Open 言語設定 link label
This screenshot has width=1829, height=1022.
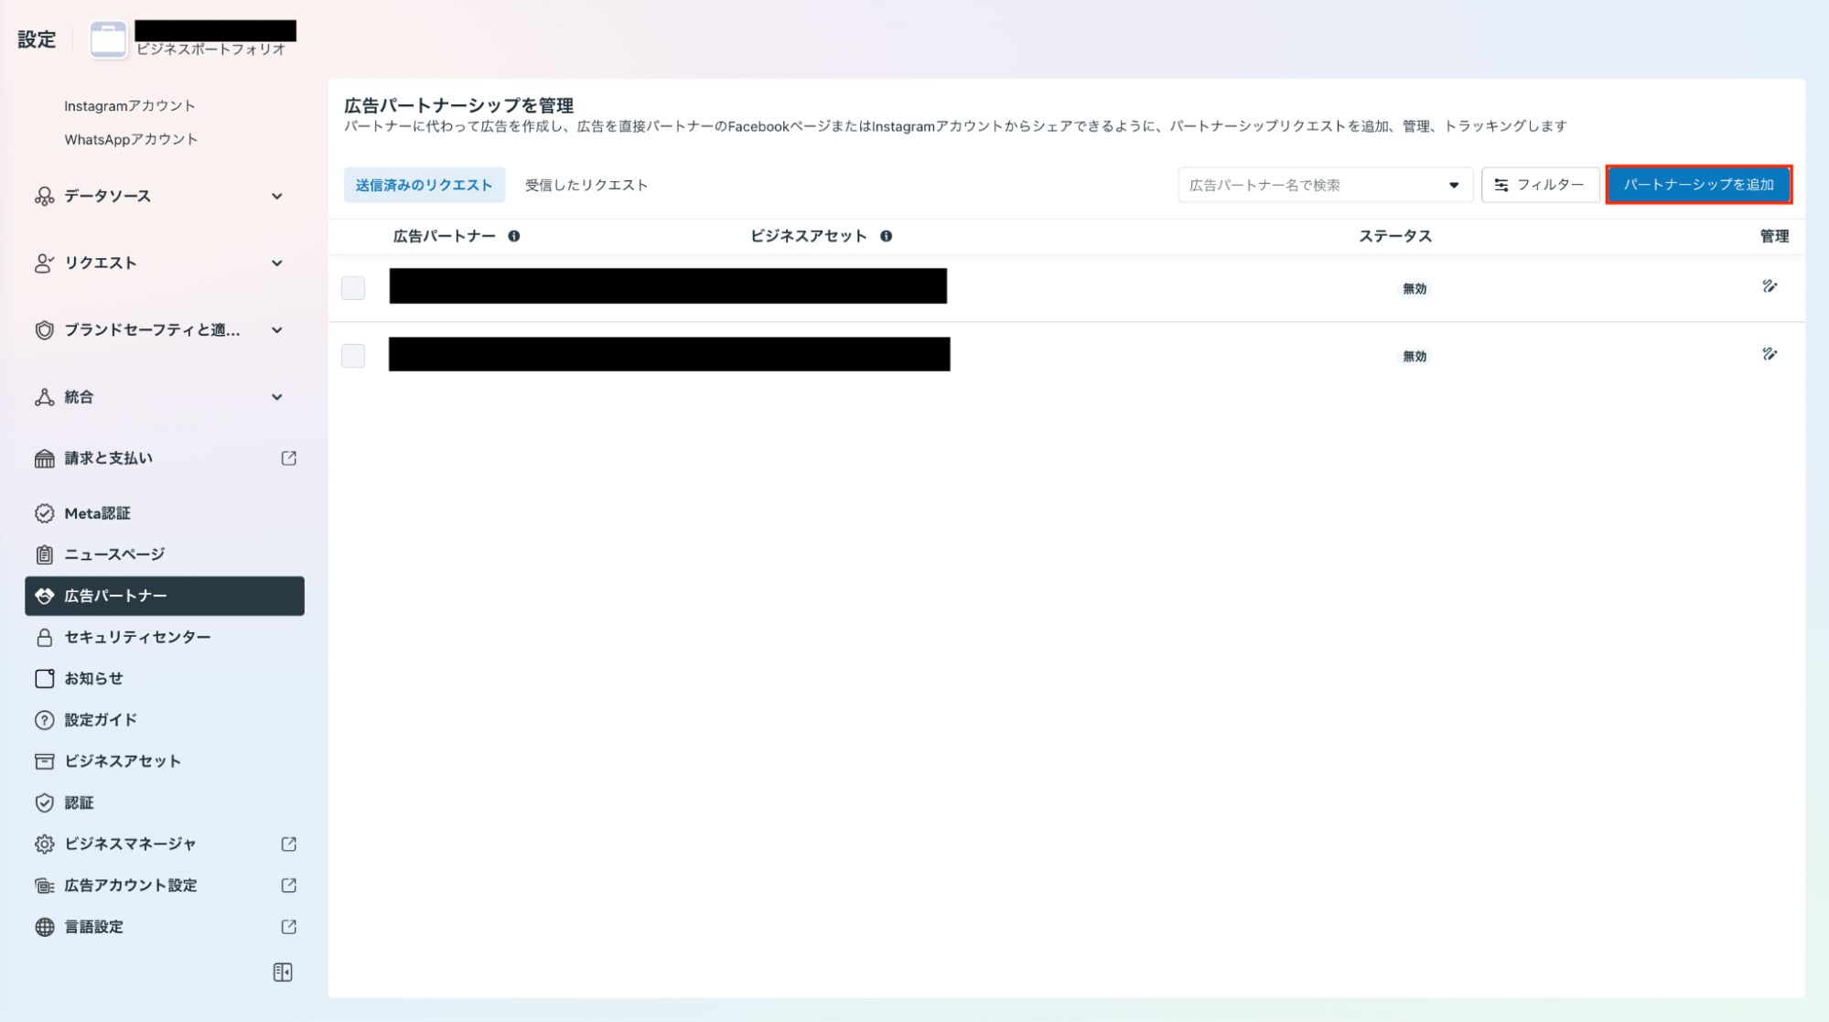pyautogui.click(x=93, y=927)
